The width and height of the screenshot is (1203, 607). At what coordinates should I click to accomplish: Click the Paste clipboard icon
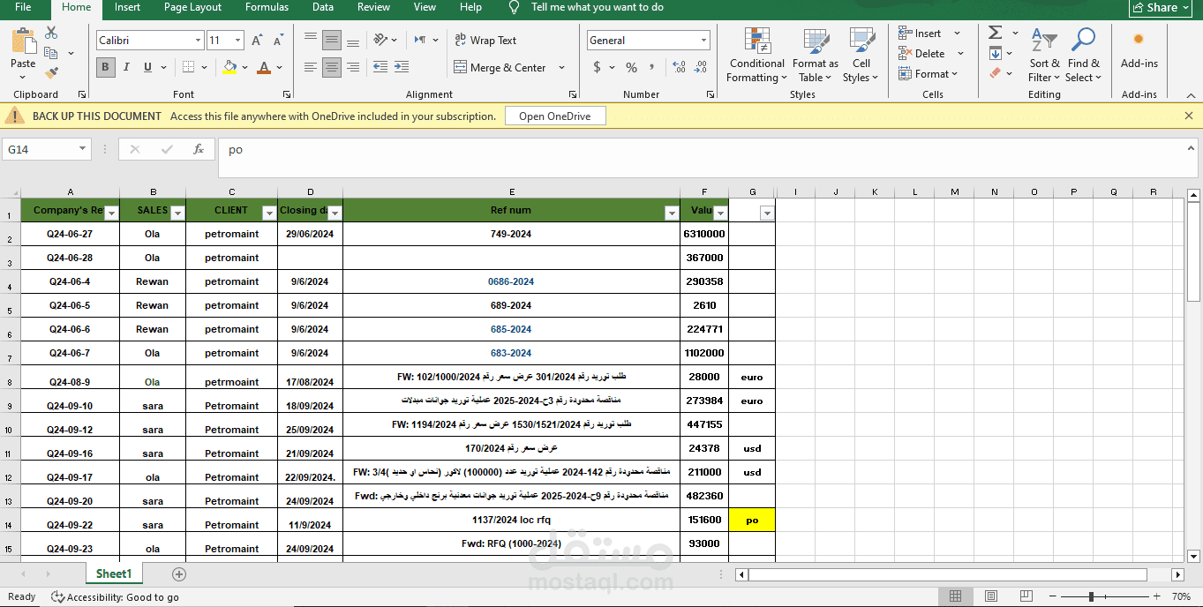pos(24,41)
